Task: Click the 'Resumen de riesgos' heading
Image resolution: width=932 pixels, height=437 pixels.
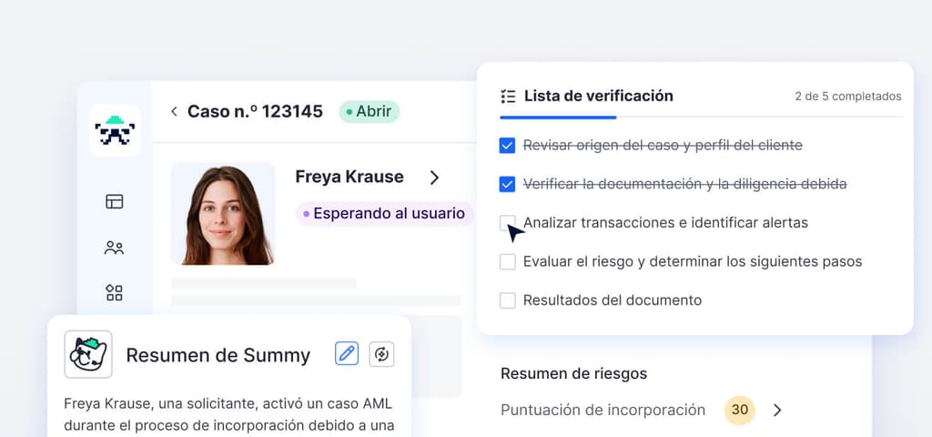Action: click(573, 373)
